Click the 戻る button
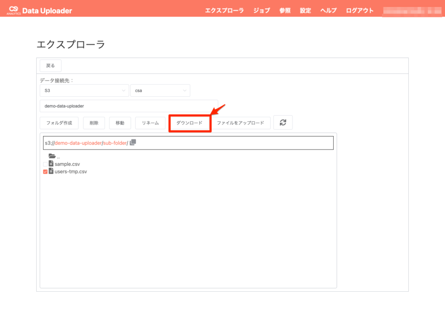Image resolution: width=445 pixels, height=314 pixels. click(50, 65)
